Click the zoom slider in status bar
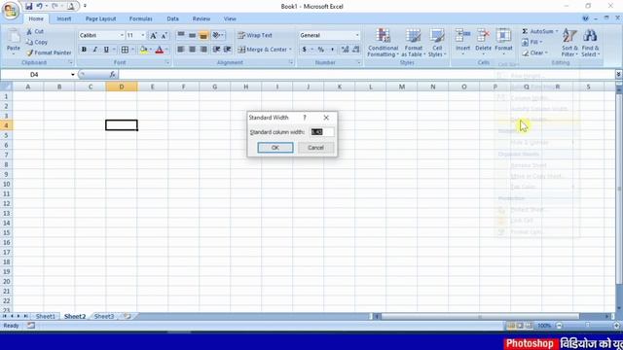623x350 pixels. (587, 326)
